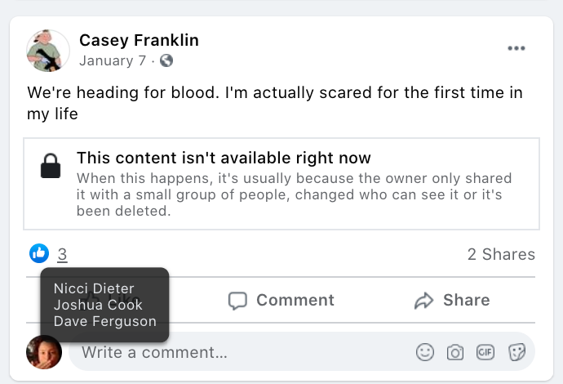This screenshot has height=384, width=563.
Task: Click the lock icon on unavailable content
Action: 51,166
